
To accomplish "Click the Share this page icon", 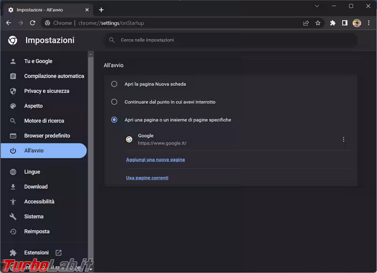I will point(306,23).
